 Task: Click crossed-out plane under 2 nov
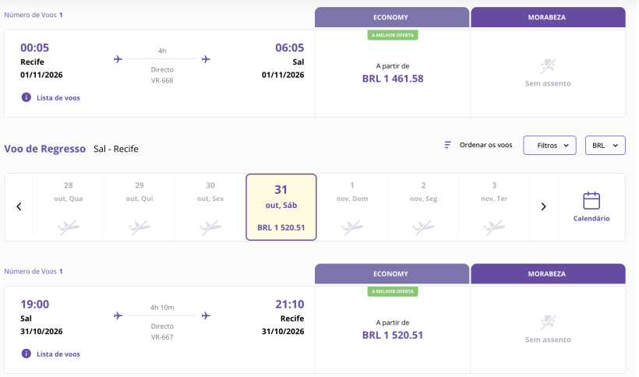(423, 227)
